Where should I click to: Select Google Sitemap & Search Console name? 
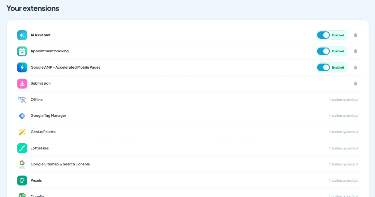[x=60, y=164]
